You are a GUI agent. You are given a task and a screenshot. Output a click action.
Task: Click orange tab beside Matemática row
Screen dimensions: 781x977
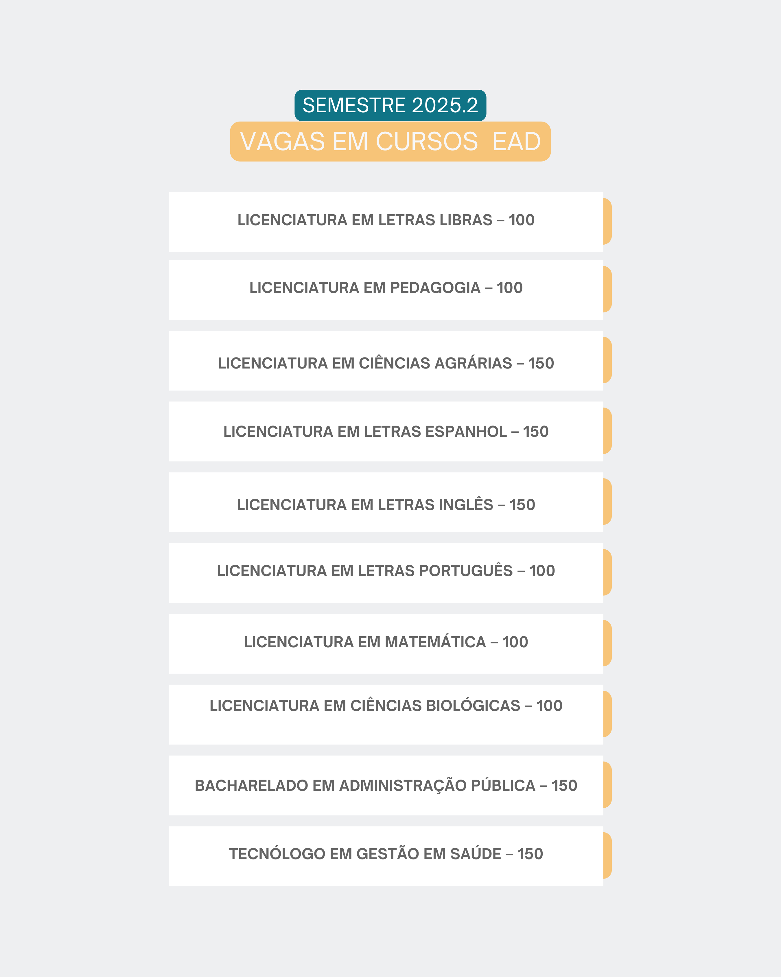pyautogui.click(x=608, y=644)
